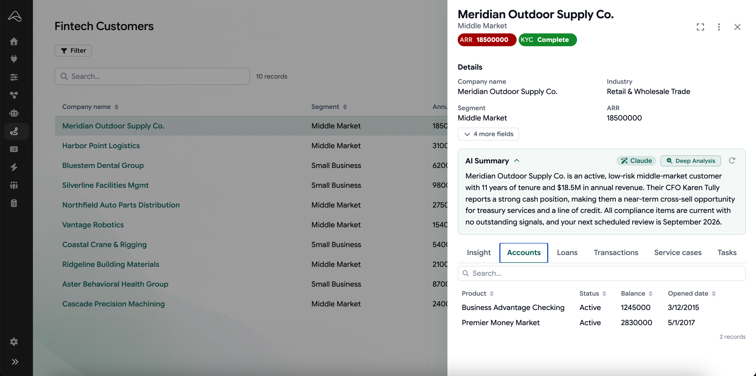The height and width of the screenshot is (376, 756).
Task: Click the Claude model button
Action: 636,161
